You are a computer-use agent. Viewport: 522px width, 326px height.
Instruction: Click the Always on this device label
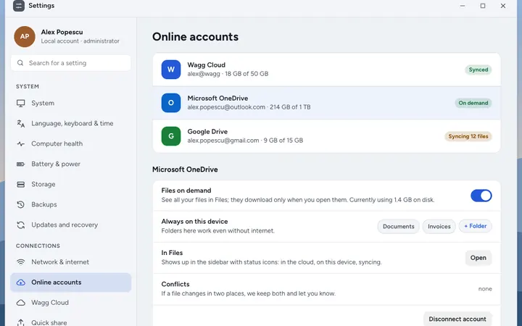pos(194,222)
